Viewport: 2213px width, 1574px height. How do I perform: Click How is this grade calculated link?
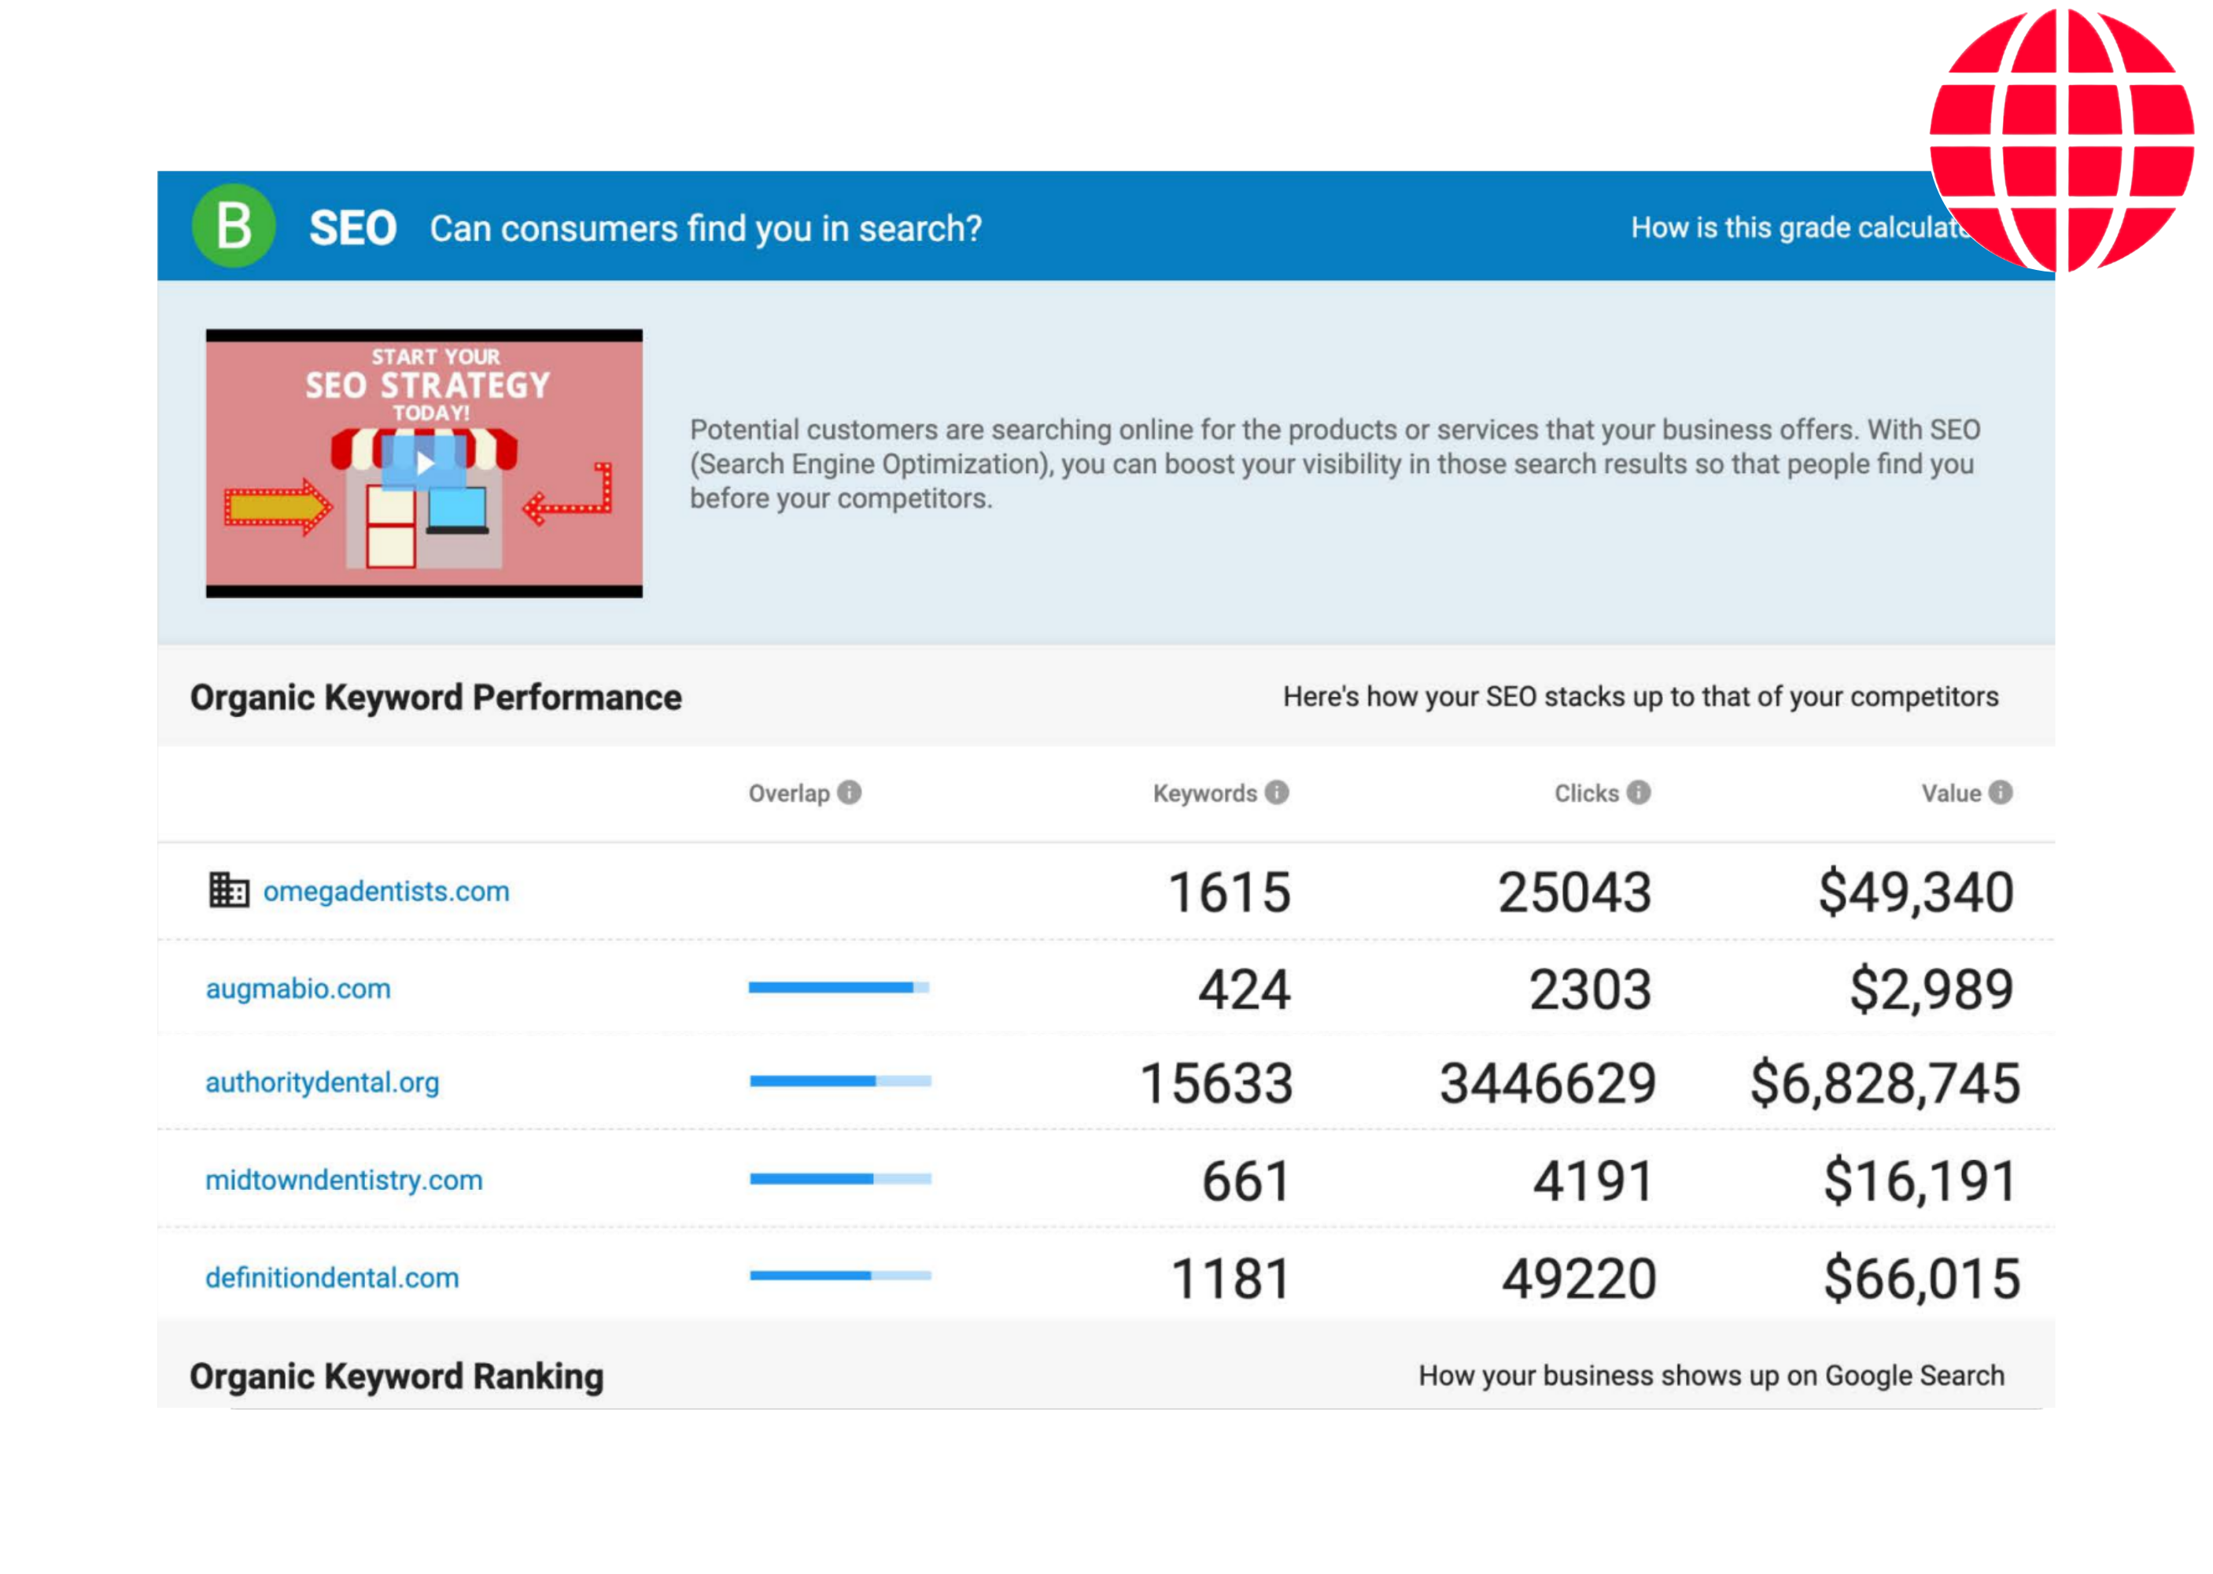1792,227
